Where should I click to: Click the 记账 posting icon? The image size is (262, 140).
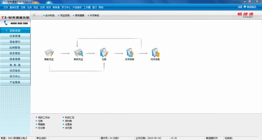[x=104, y=53]
